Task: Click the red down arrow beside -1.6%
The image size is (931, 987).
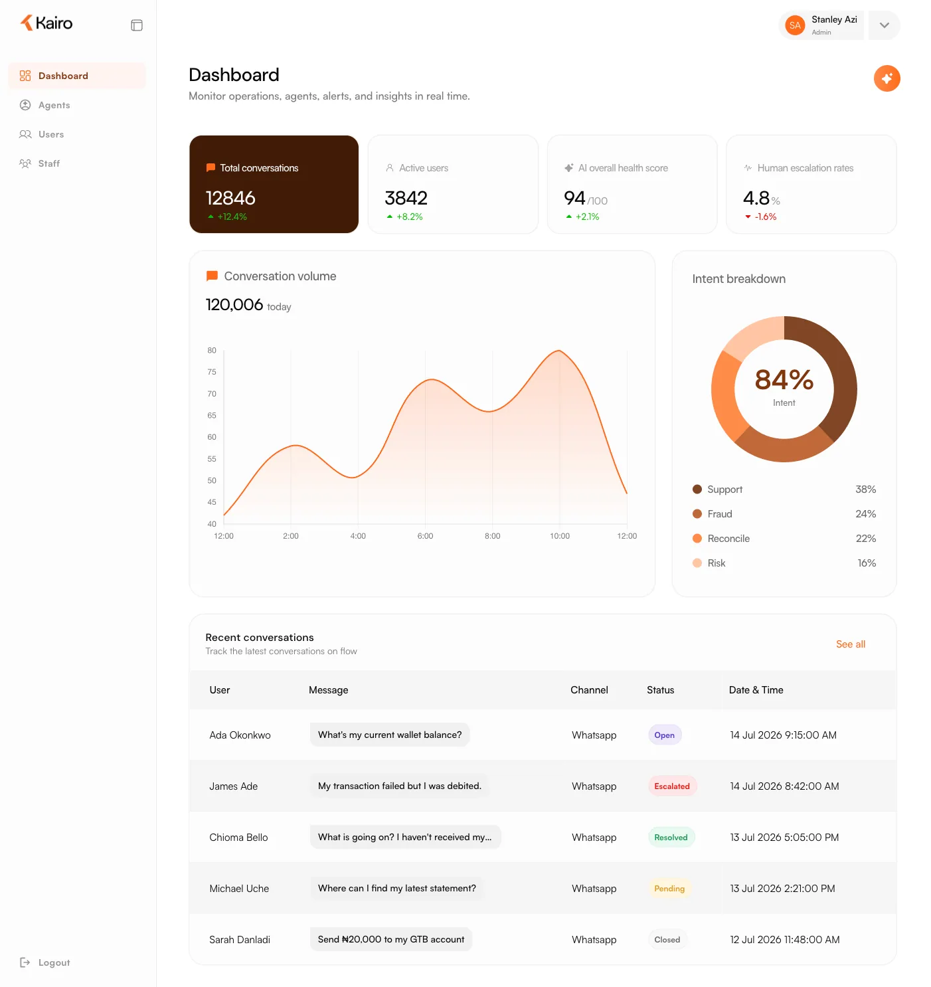Action: point(748,217)
